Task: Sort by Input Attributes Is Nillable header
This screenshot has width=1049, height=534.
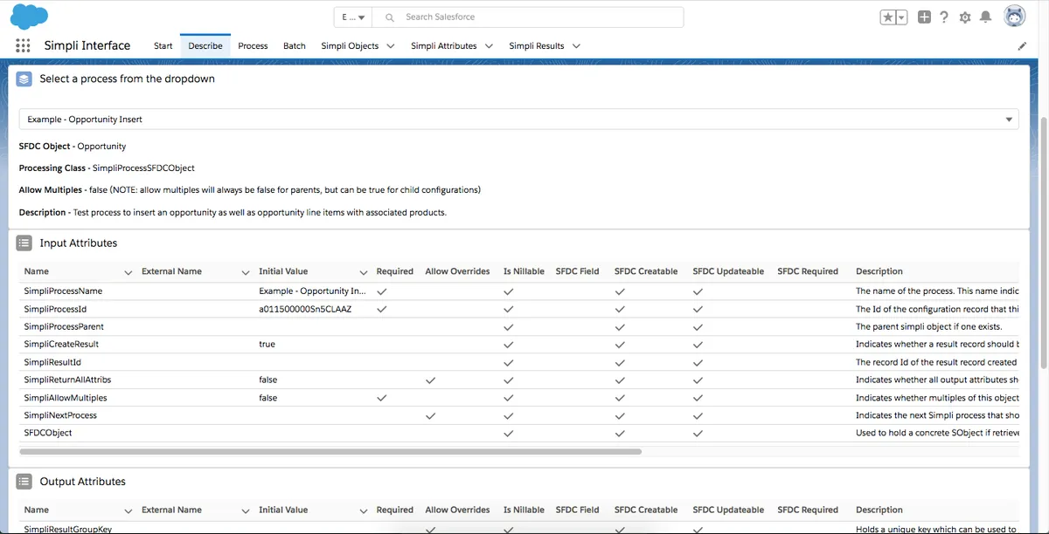Action: click(524, 271)
